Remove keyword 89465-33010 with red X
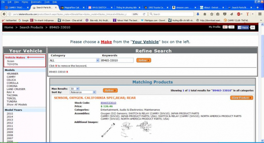Screen dimensions: 264x143 pyautogui.click(x=67, y=72)
